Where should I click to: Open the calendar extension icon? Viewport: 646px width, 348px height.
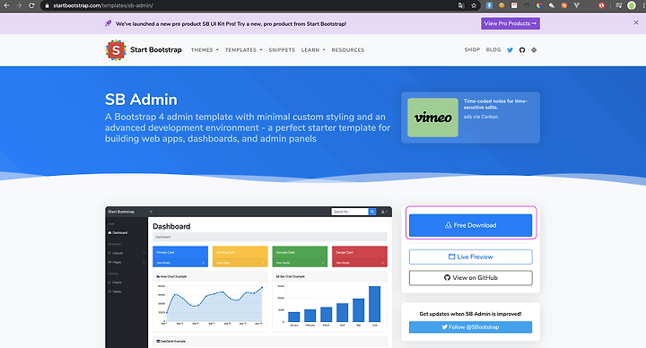point(514,5)
